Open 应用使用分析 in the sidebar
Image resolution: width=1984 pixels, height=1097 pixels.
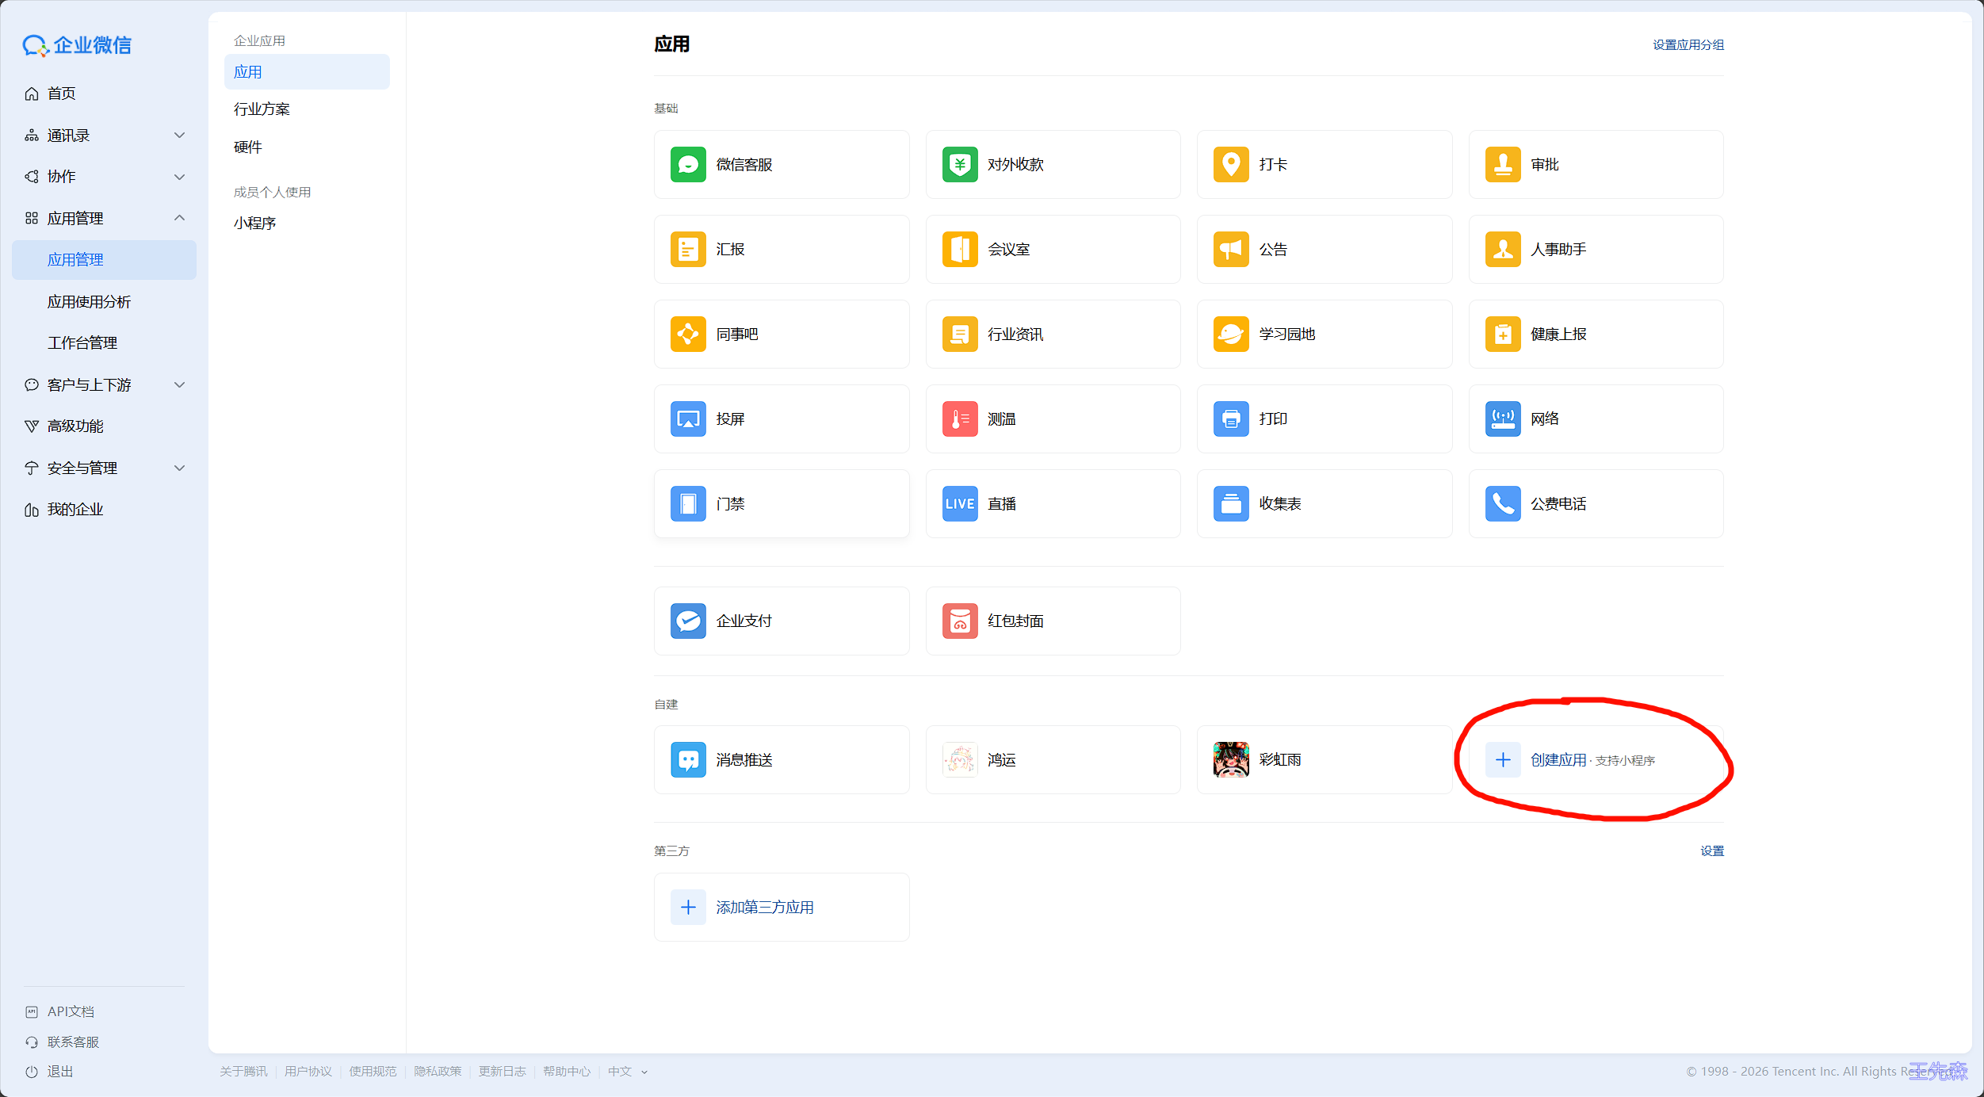coord(89,302)
